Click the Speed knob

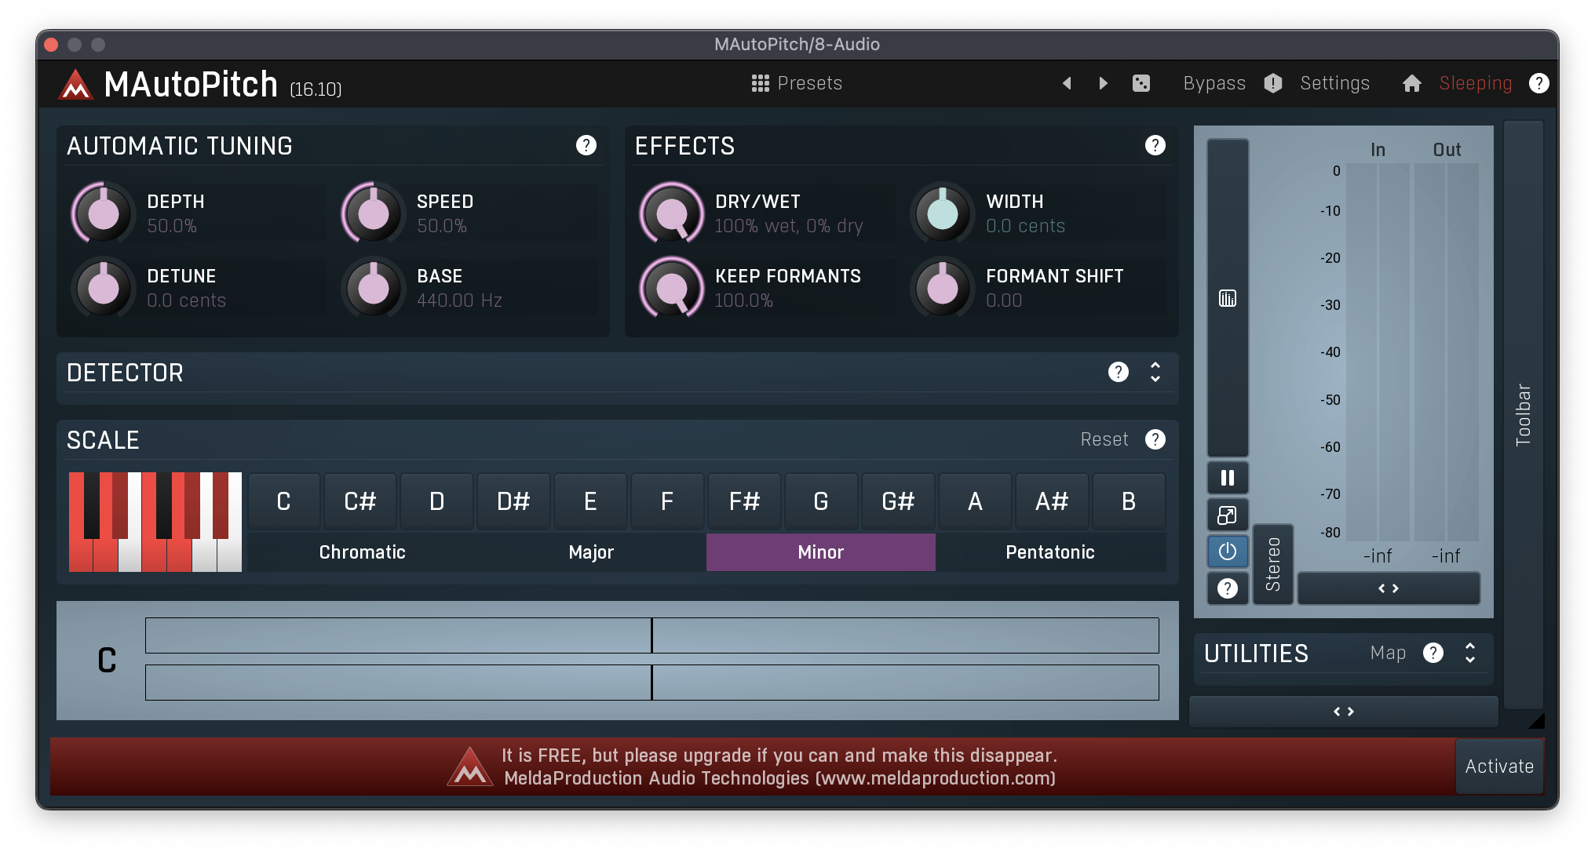click(374, 213)
